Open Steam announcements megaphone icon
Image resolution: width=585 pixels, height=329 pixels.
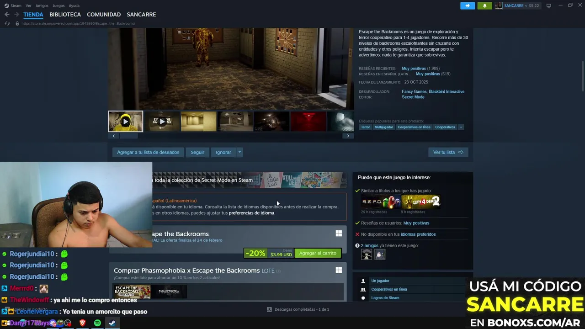[x=468, y=5]
